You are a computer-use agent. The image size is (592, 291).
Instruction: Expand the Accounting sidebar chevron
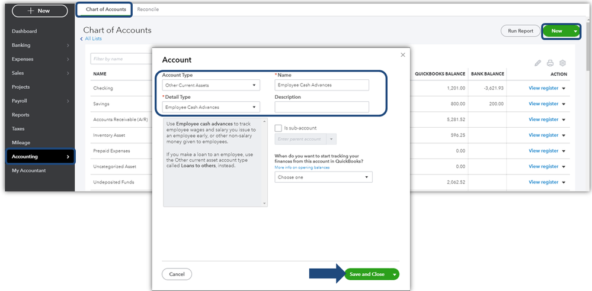(68, 157)
